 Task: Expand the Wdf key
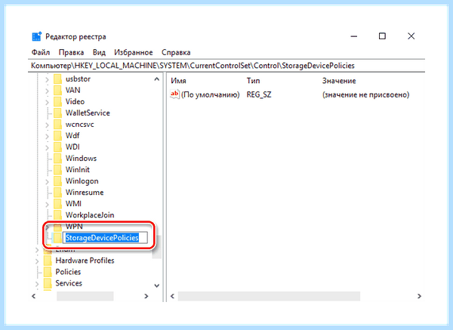(x=47, y=136)
